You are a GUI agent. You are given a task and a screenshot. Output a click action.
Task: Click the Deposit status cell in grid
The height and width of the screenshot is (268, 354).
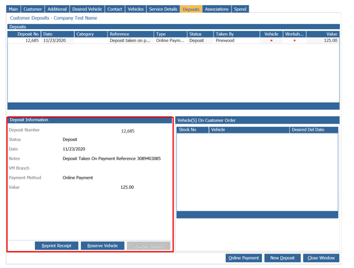tap(200, 40)
